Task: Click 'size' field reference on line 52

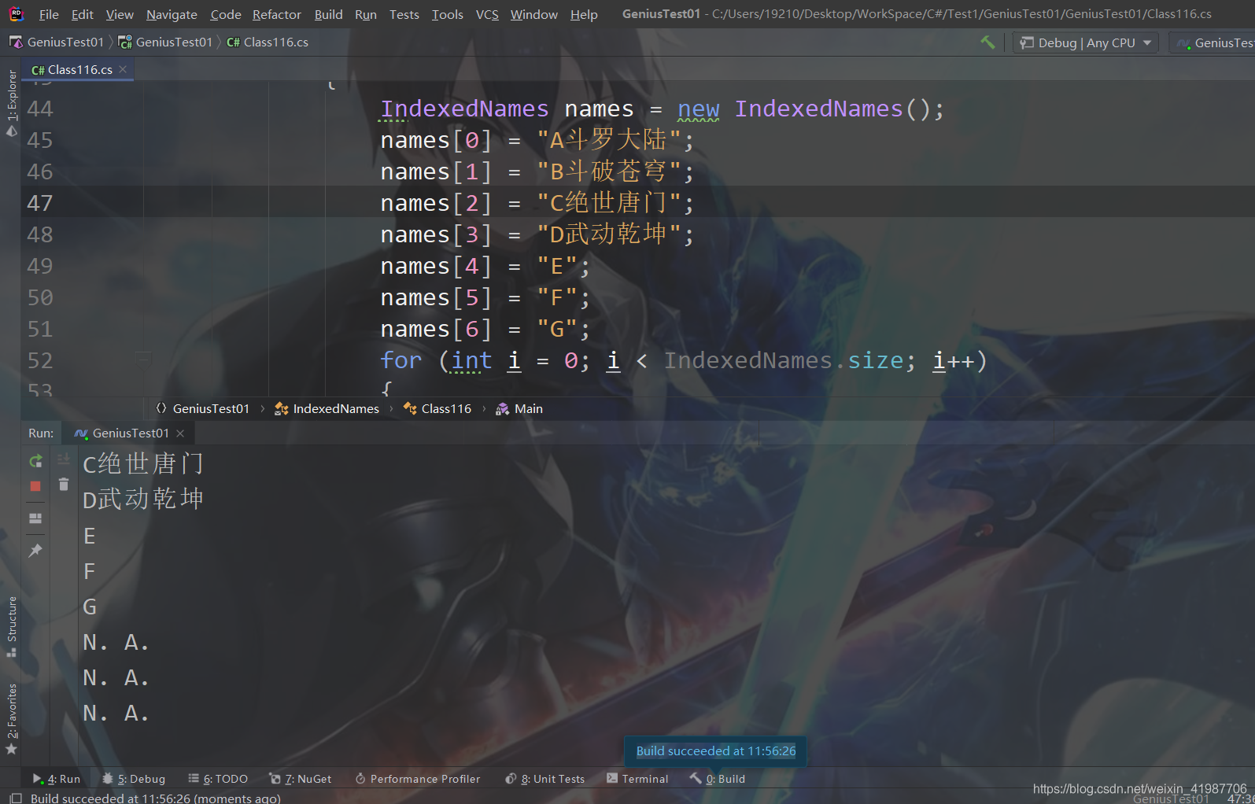Action: (x=876, y=360)
